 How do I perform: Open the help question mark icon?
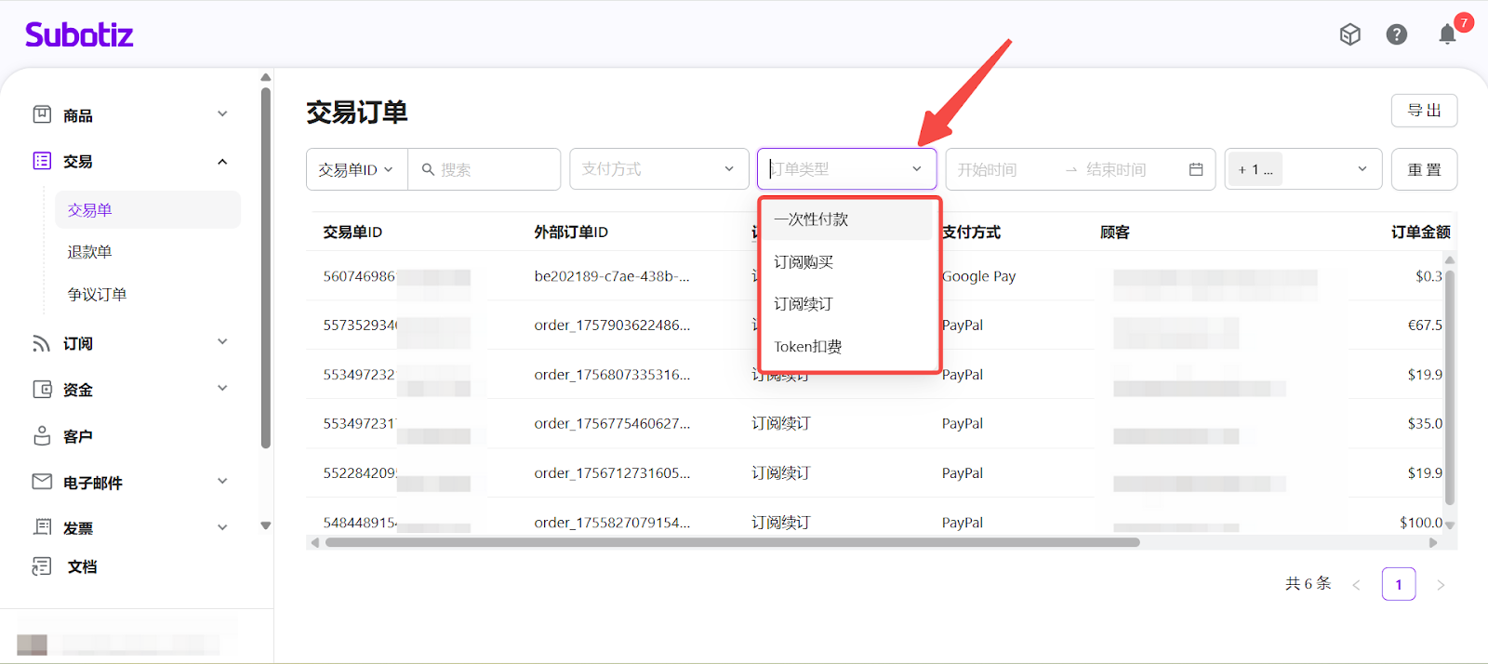coord(1396,35)
